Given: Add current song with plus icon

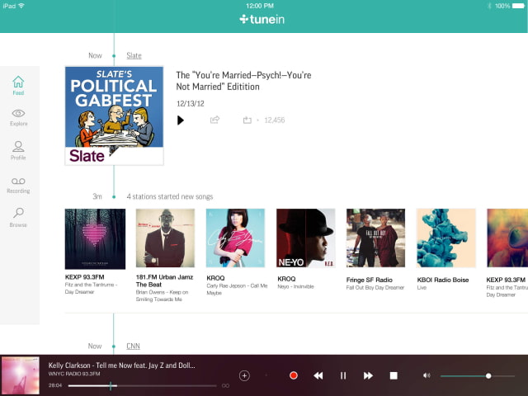Looking at the screenshot, I should coord(244,375).
